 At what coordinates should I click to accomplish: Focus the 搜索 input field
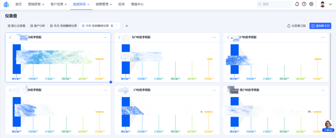tap(274, 4)
